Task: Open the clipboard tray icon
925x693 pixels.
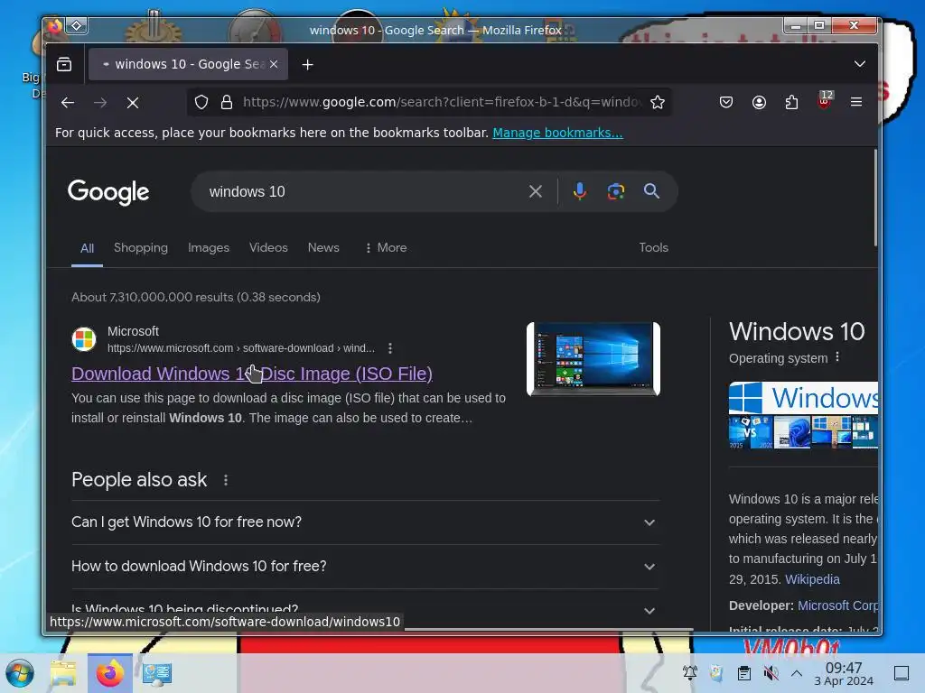Action: [744, 672]
